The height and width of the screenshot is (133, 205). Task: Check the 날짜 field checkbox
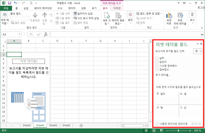click(x=157, y=58)
